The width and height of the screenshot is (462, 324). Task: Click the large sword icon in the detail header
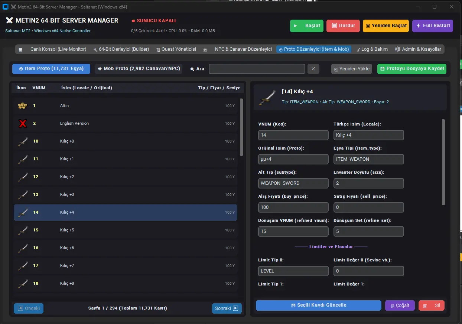(267, 97)
